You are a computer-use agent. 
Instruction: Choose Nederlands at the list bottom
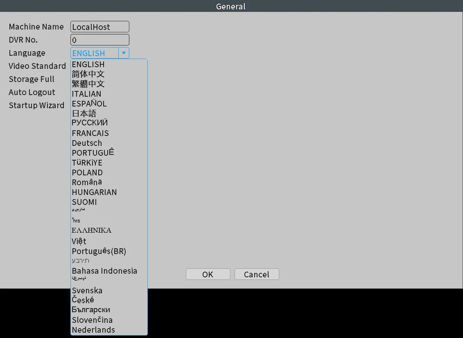point(109,330)
